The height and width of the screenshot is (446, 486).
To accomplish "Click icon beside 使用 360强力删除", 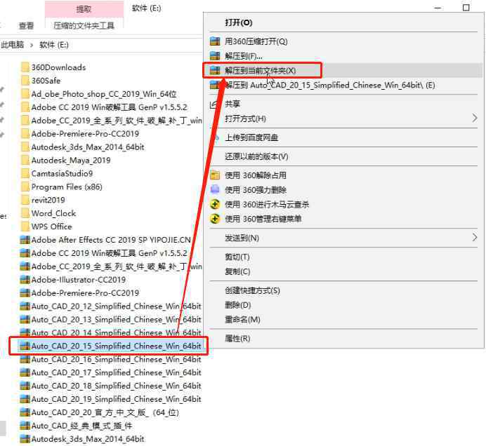I will (x=215, y=189).
